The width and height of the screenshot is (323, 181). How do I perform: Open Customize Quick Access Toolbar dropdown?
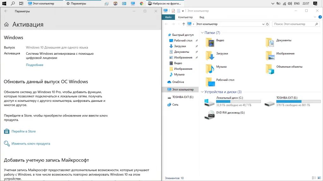pyautogui.click(x=183, y=11)
